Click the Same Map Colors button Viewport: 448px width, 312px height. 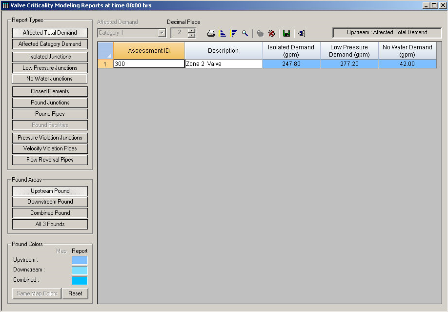pos(37,293)
